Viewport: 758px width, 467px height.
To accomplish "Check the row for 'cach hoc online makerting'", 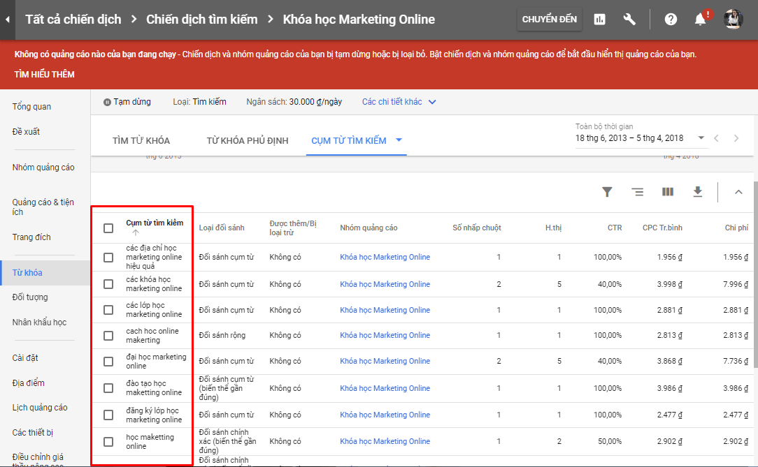I will click(x=108, y=335).
